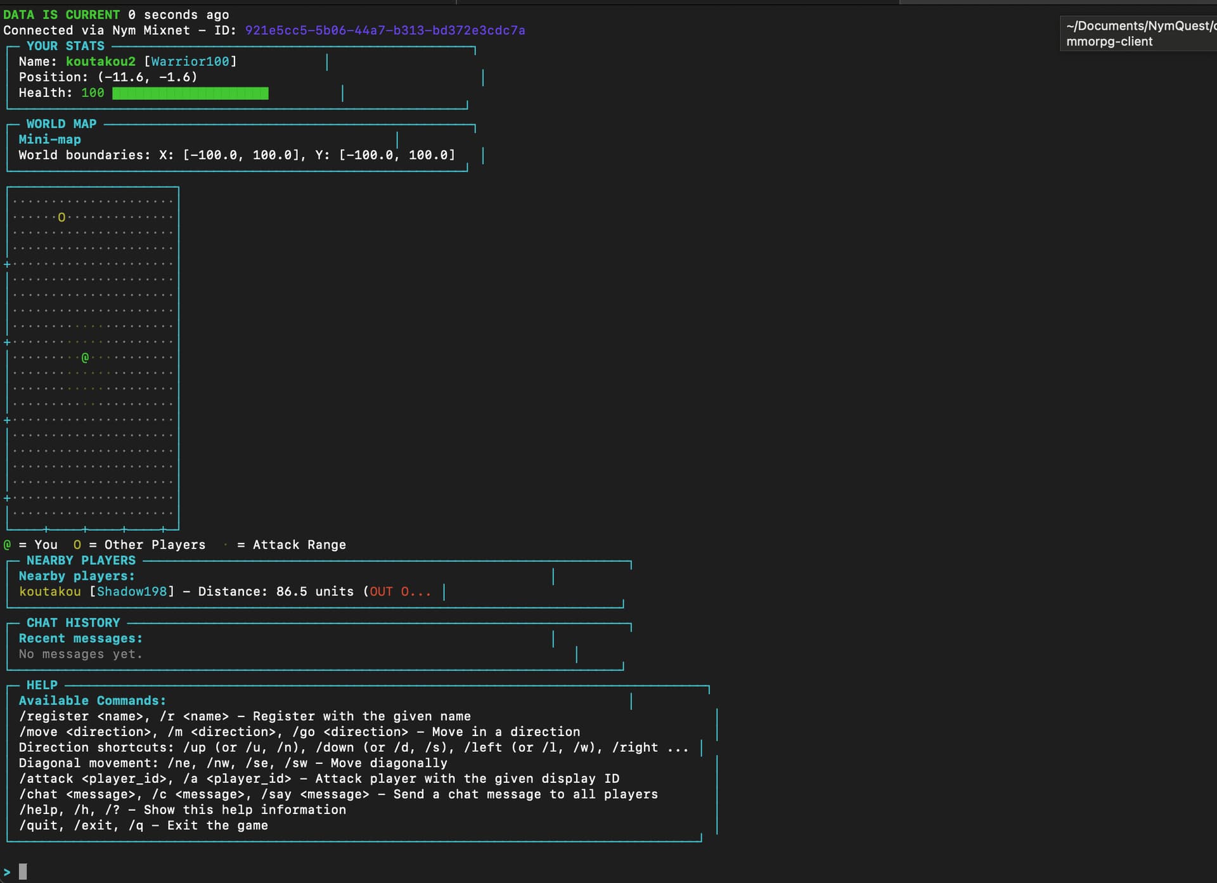Click the @ = You legend entry
The height and width of the screenshot is (883, 1217).
pyautogui.click(x=30, y=545)
